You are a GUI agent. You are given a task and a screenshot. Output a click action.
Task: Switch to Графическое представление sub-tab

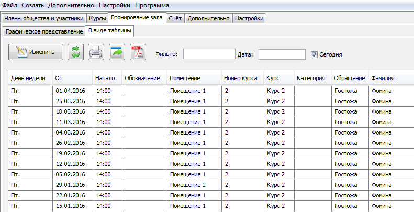[44, 32]
